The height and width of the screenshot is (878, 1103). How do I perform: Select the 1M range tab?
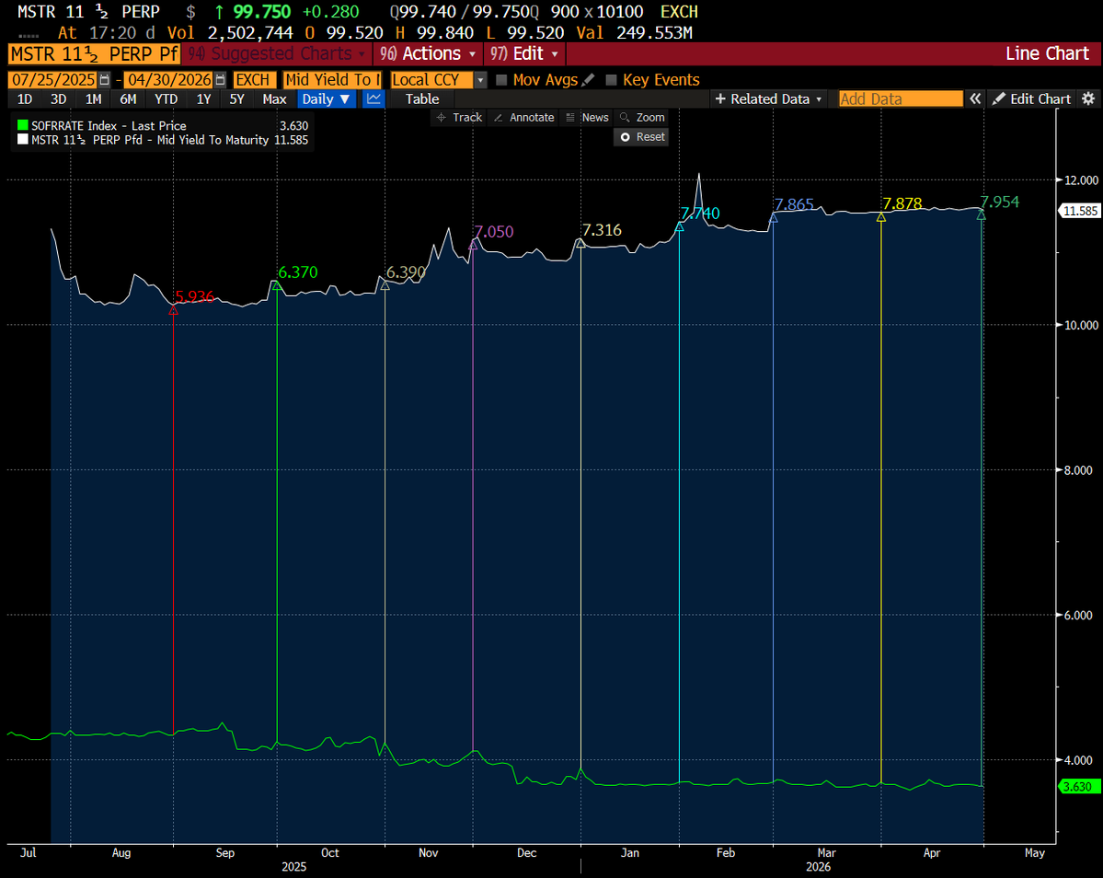pos(93,99)
